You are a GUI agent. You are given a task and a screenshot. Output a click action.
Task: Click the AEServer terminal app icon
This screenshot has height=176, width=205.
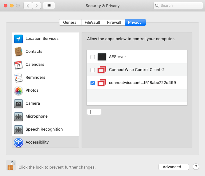pyautogui.click(x=102, y=57)
